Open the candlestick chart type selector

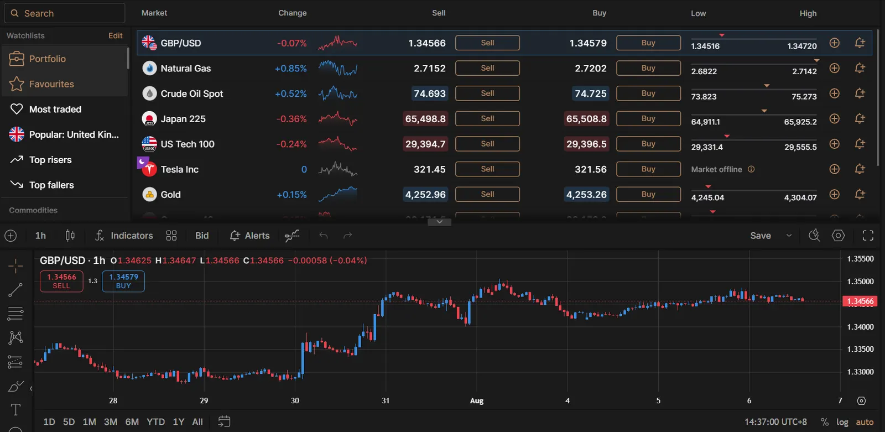[70, 236]
